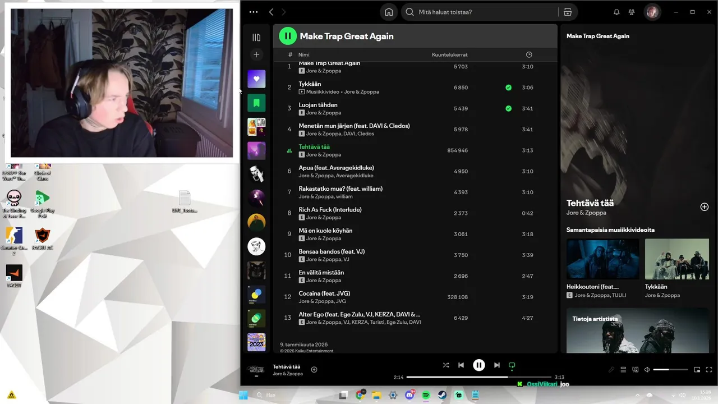Go forward with the right arrow
Screen dimensions: 718x404
284,12
